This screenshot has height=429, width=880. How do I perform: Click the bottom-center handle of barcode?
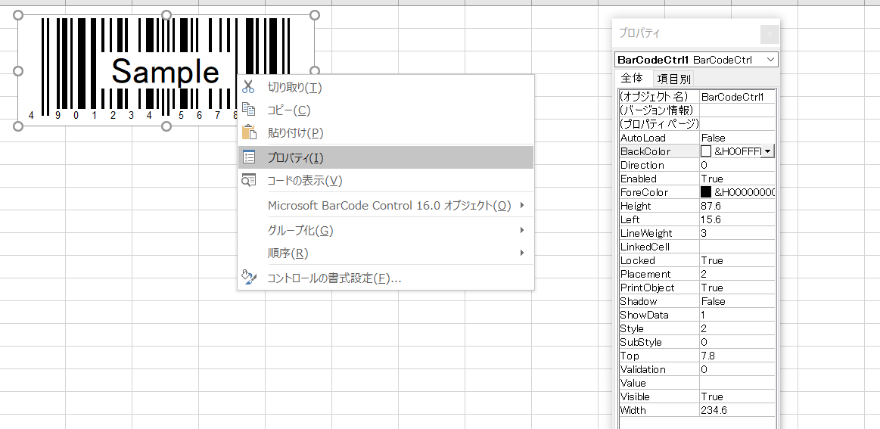pos(166,126)
